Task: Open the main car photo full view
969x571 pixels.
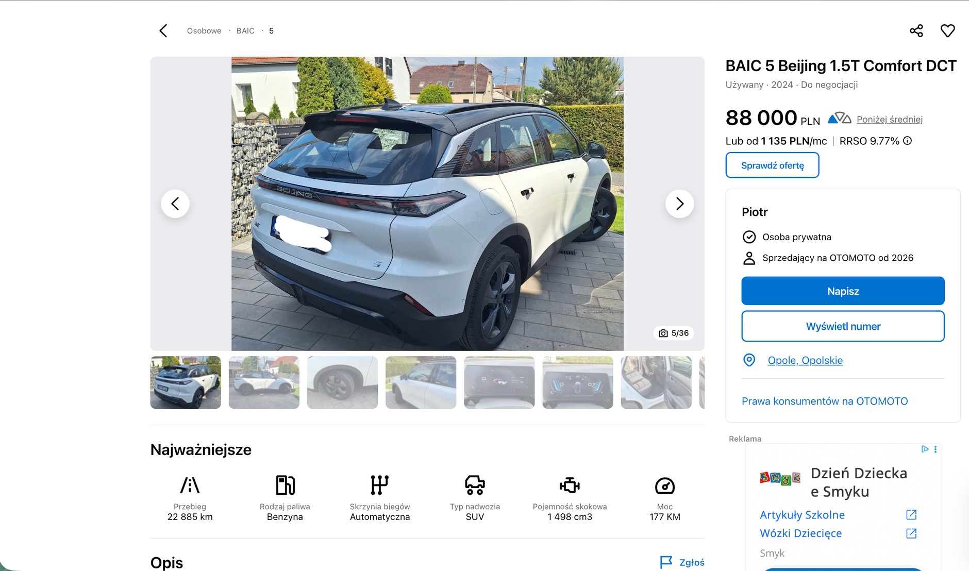Action: [x=427, y=204]
